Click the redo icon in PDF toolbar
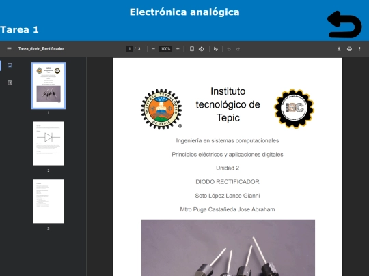 [238, 49]
